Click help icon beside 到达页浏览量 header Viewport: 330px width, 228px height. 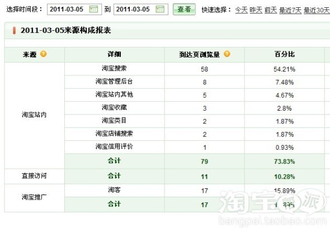click(x=227, y=54)
